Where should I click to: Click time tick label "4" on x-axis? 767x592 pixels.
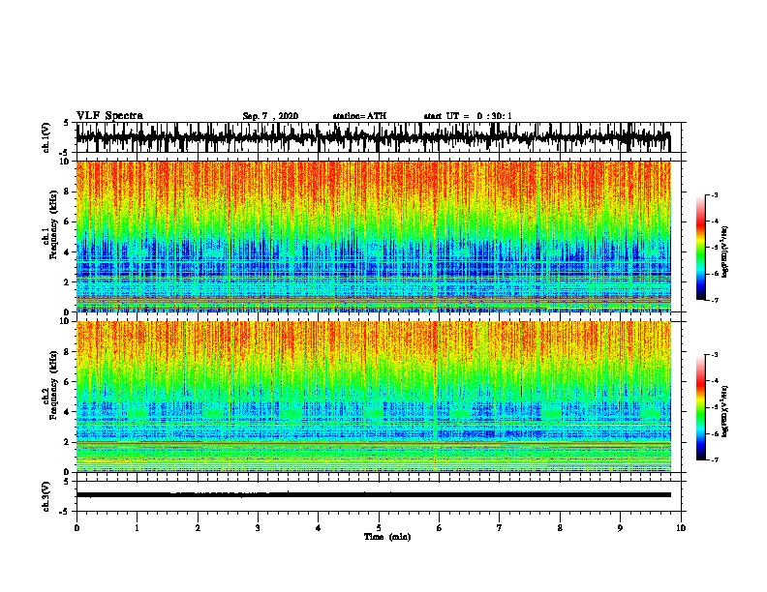pos(319,528)
